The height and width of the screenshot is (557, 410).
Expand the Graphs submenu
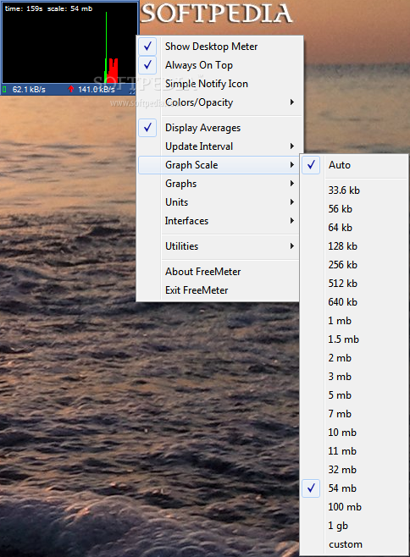219,184
